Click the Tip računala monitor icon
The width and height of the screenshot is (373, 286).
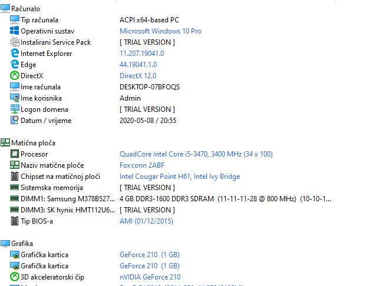point(15,20)
